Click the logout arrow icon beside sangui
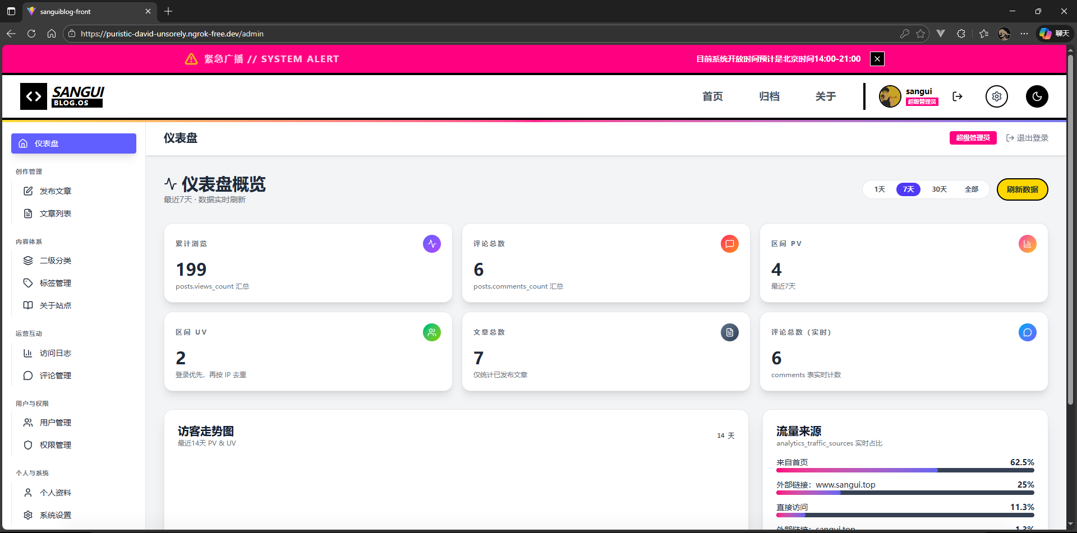This screenshot has width=1077, height=533. tap(958, 96)
